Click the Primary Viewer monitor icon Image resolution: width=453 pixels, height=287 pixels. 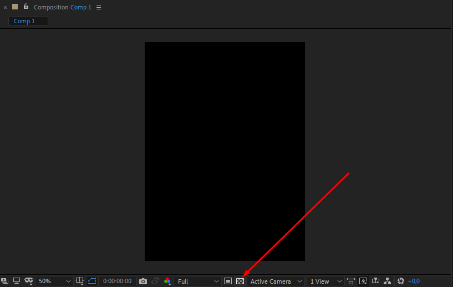tap(17, 281)
